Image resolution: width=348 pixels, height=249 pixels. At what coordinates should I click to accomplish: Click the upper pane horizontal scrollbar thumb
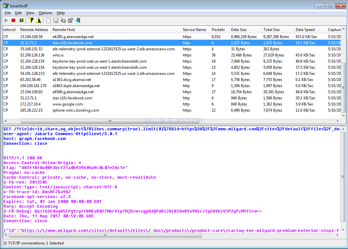110,121
